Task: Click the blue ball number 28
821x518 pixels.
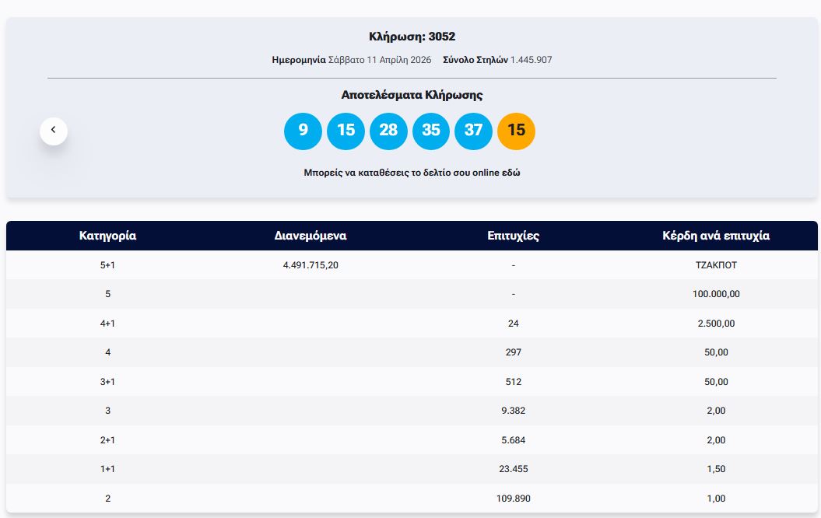Action: click(x=388, y=131)
